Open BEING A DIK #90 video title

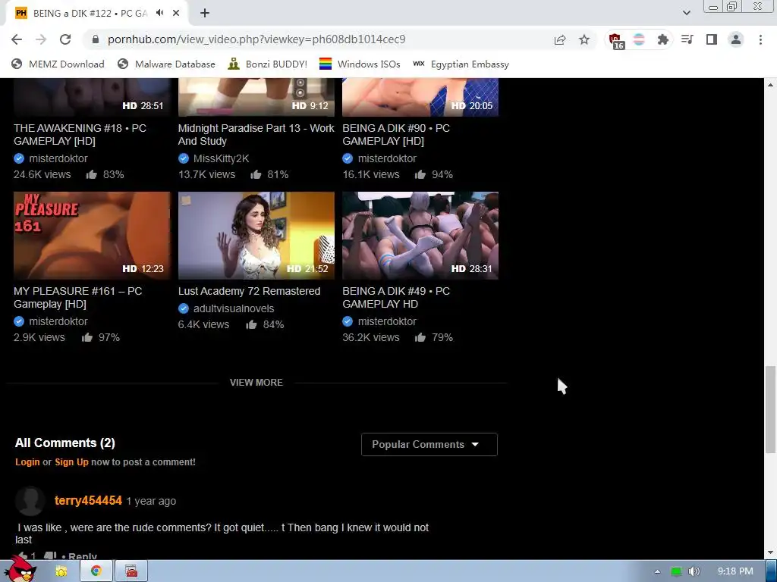[x=396, y=135]
